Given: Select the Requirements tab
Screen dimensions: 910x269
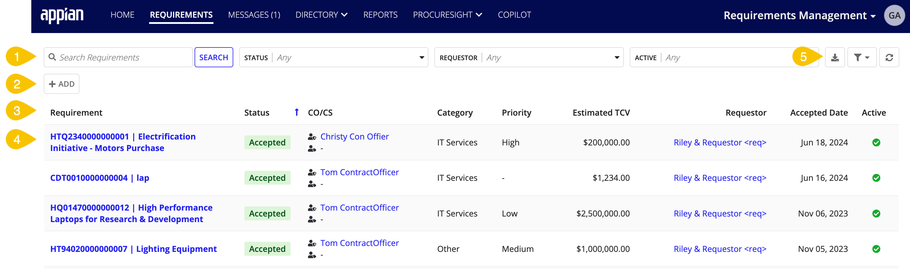Looking at the screenshot, I should [x=181, y=15].
